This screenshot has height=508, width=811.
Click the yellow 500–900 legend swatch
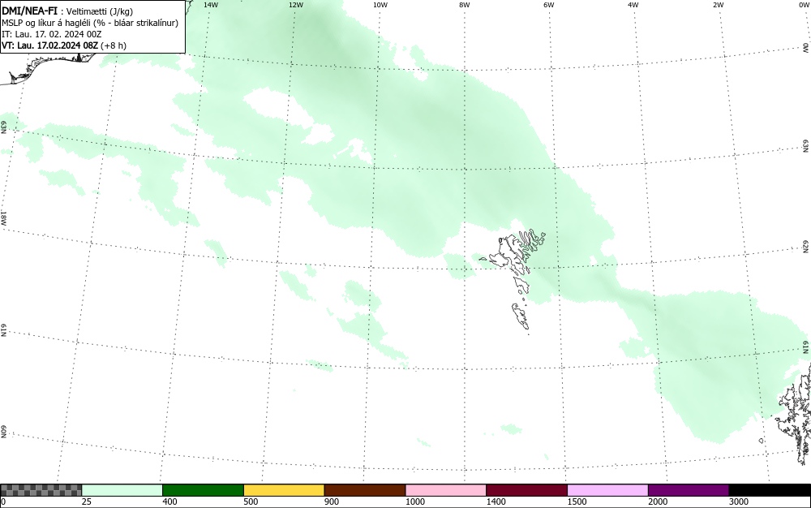click(284, 490)
